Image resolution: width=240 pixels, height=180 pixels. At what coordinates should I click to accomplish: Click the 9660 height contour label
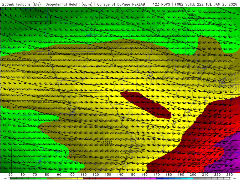pos(192,15)
